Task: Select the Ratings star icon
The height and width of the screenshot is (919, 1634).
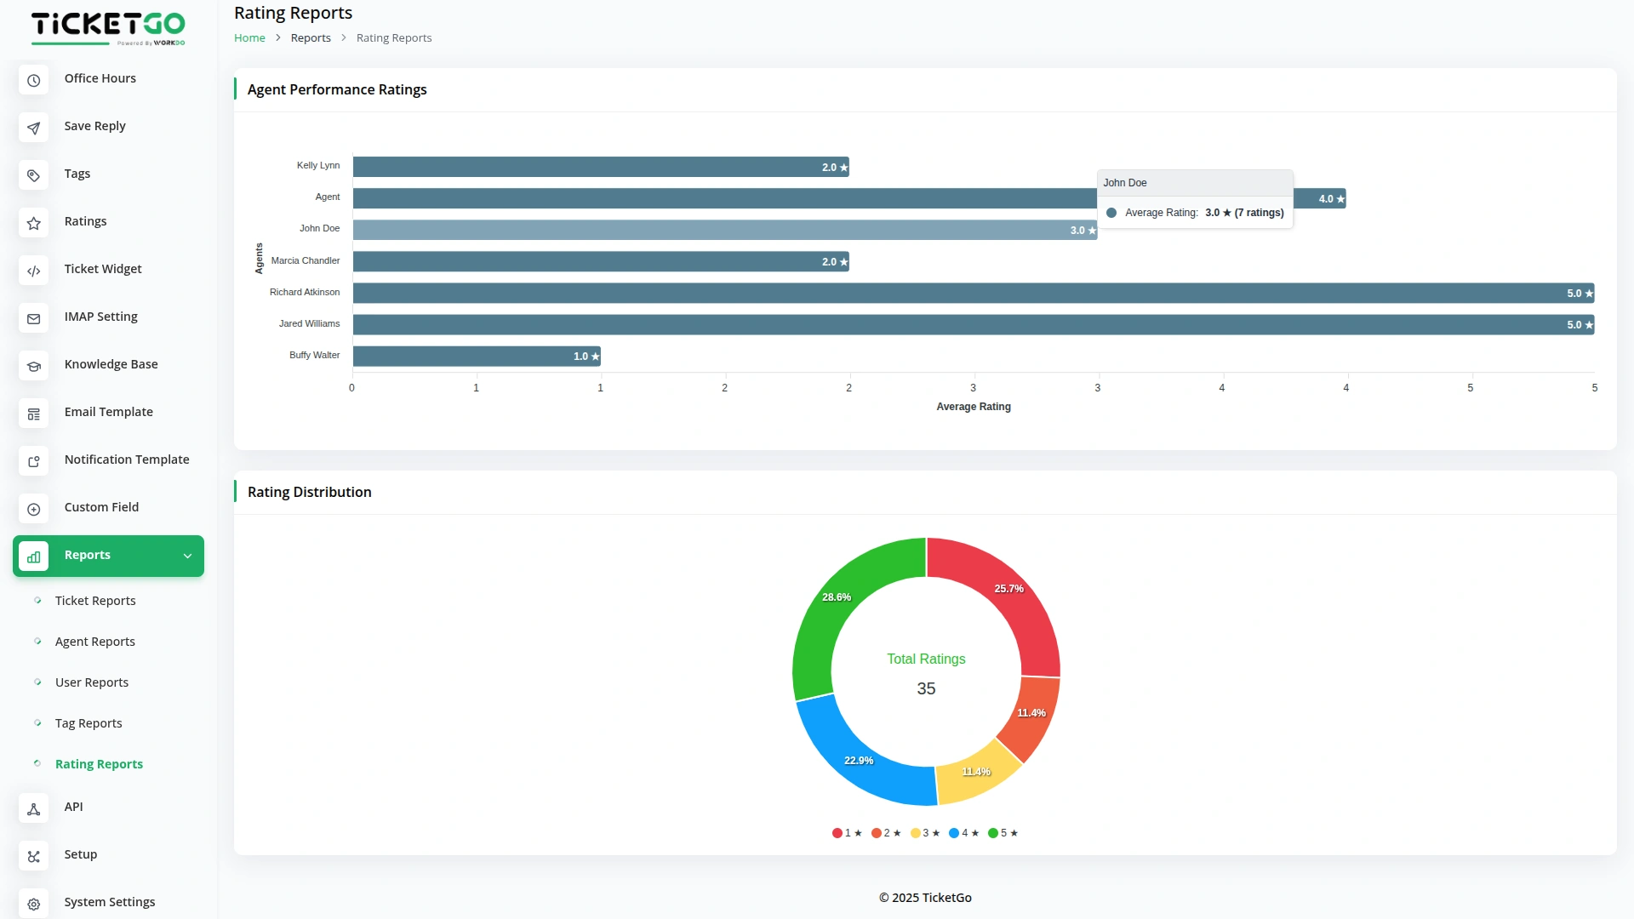Action: pyautogui.click(x=33, y=223)
